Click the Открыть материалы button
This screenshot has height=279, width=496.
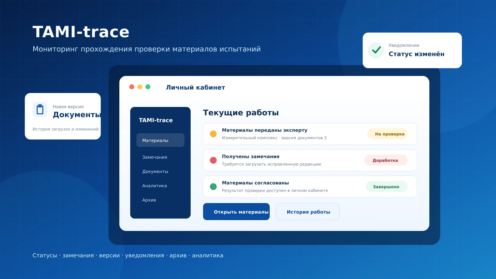click(x=236, y=212)
